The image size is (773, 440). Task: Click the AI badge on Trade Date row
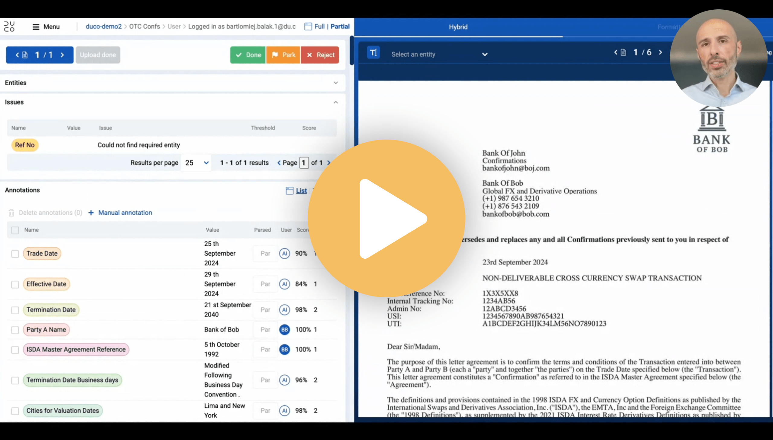(284, 253)
